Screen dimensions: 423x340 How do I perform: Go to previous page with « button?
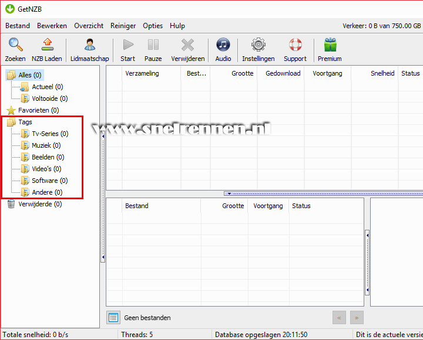point(339,318)
